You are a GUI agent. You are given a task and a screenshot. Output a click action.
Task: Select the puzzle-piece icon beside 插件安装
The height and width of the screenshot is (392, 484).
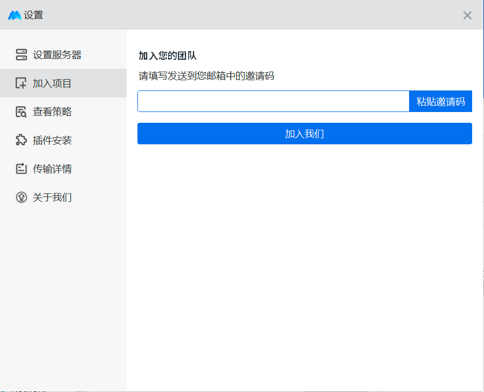pyautogui.click(x=21, y=140)
